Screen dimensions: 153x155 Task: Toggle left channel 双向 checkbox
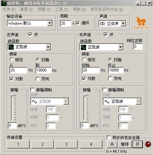38,79
